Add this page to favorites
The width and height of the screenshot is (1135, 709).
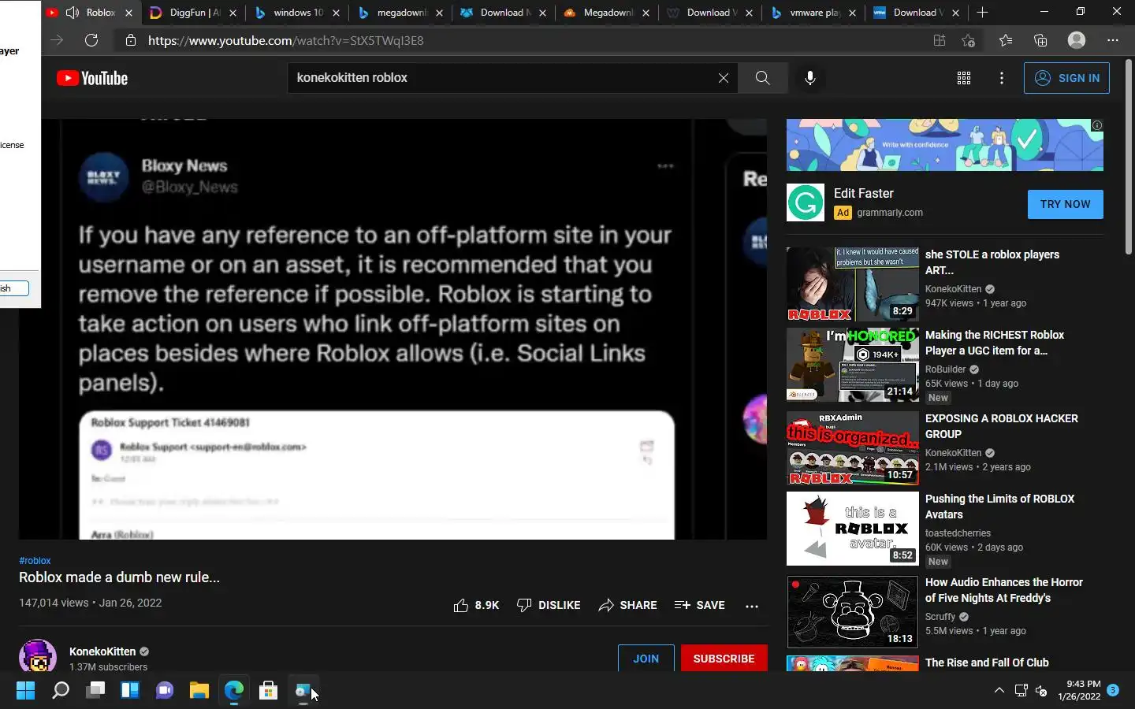tap(969, 40)
